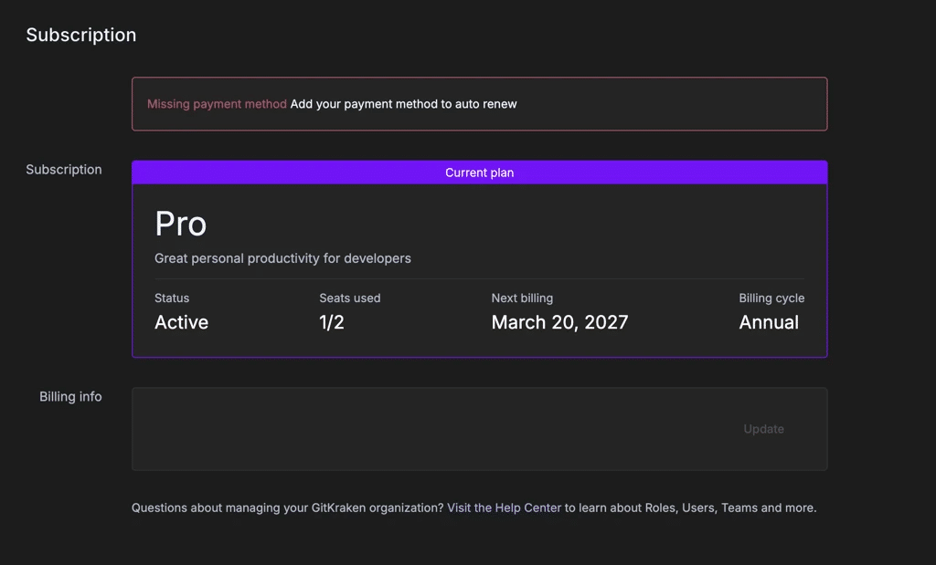Click the "Billing info" sidebar label
Screen dimensions: 936x565
pos(70,396)
